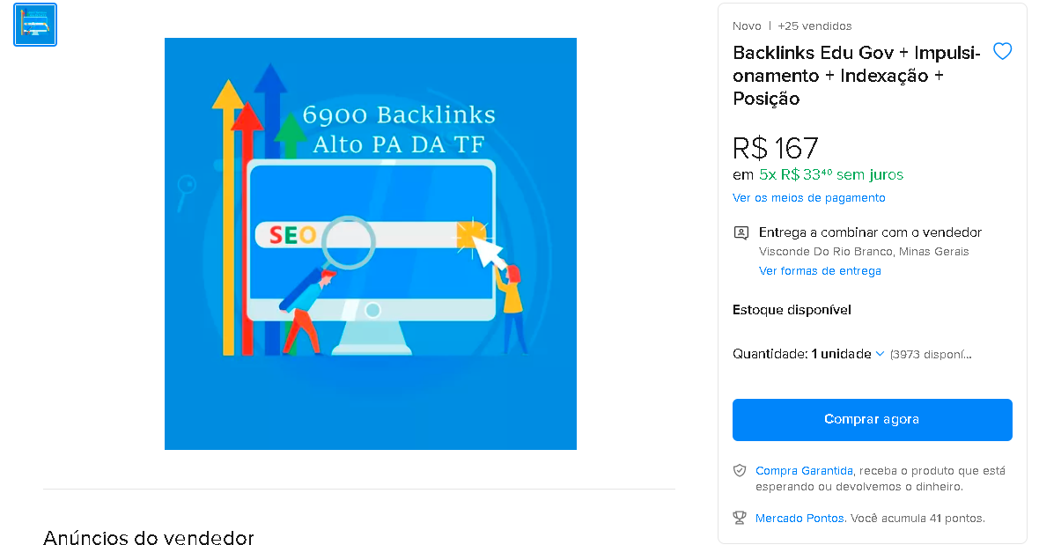Click the Estoque disponível label
This screenshot has height=545, width=1039.
792,310
